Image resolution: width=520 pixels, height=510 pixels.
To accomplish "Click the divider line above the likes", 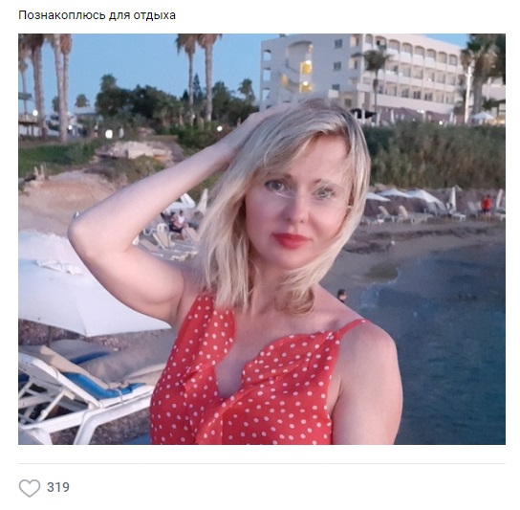I will (262, 463).
